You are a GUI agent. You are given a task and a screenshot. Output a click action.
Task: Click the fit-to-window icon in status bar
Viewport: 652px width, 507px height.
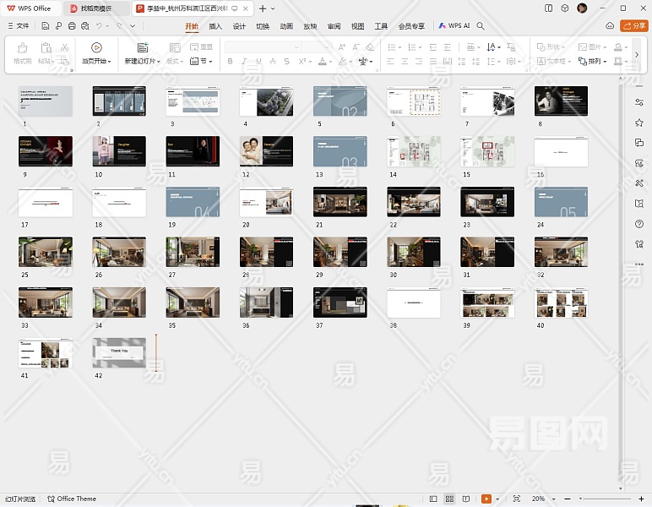(x=516, y=499)
